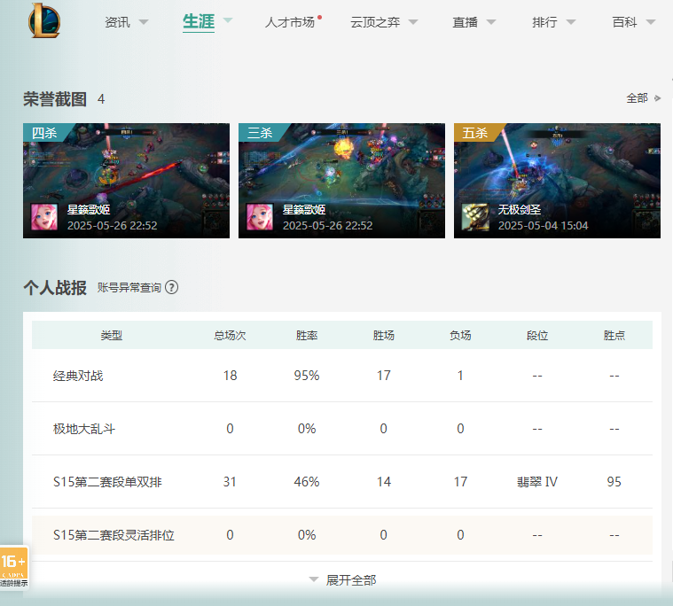Open the 资讯 menu
Screen dimensions: 673x606
pos(117,22)
